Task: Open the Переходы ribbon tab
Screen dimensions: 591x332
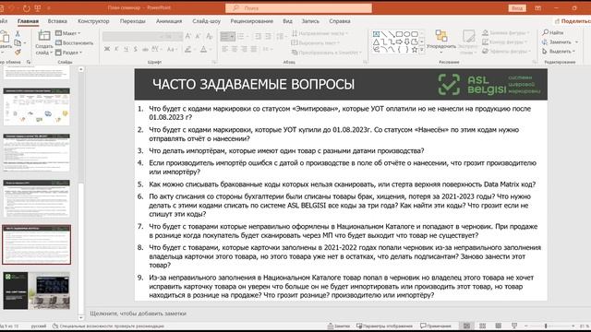Action: point(133,21)
